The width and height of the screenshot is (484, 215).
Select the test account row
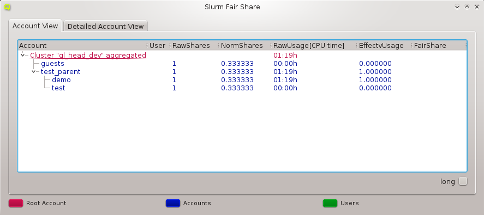242,88
